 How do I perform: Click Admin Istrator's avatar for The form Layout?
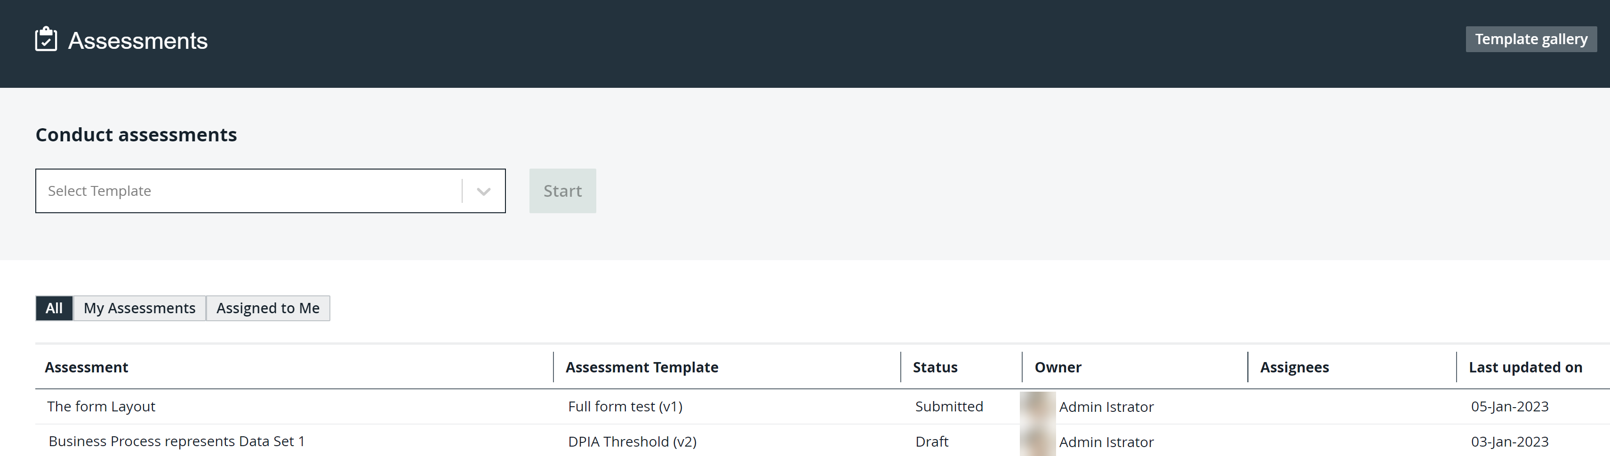pyautogui.click(x=1038, y=407)
